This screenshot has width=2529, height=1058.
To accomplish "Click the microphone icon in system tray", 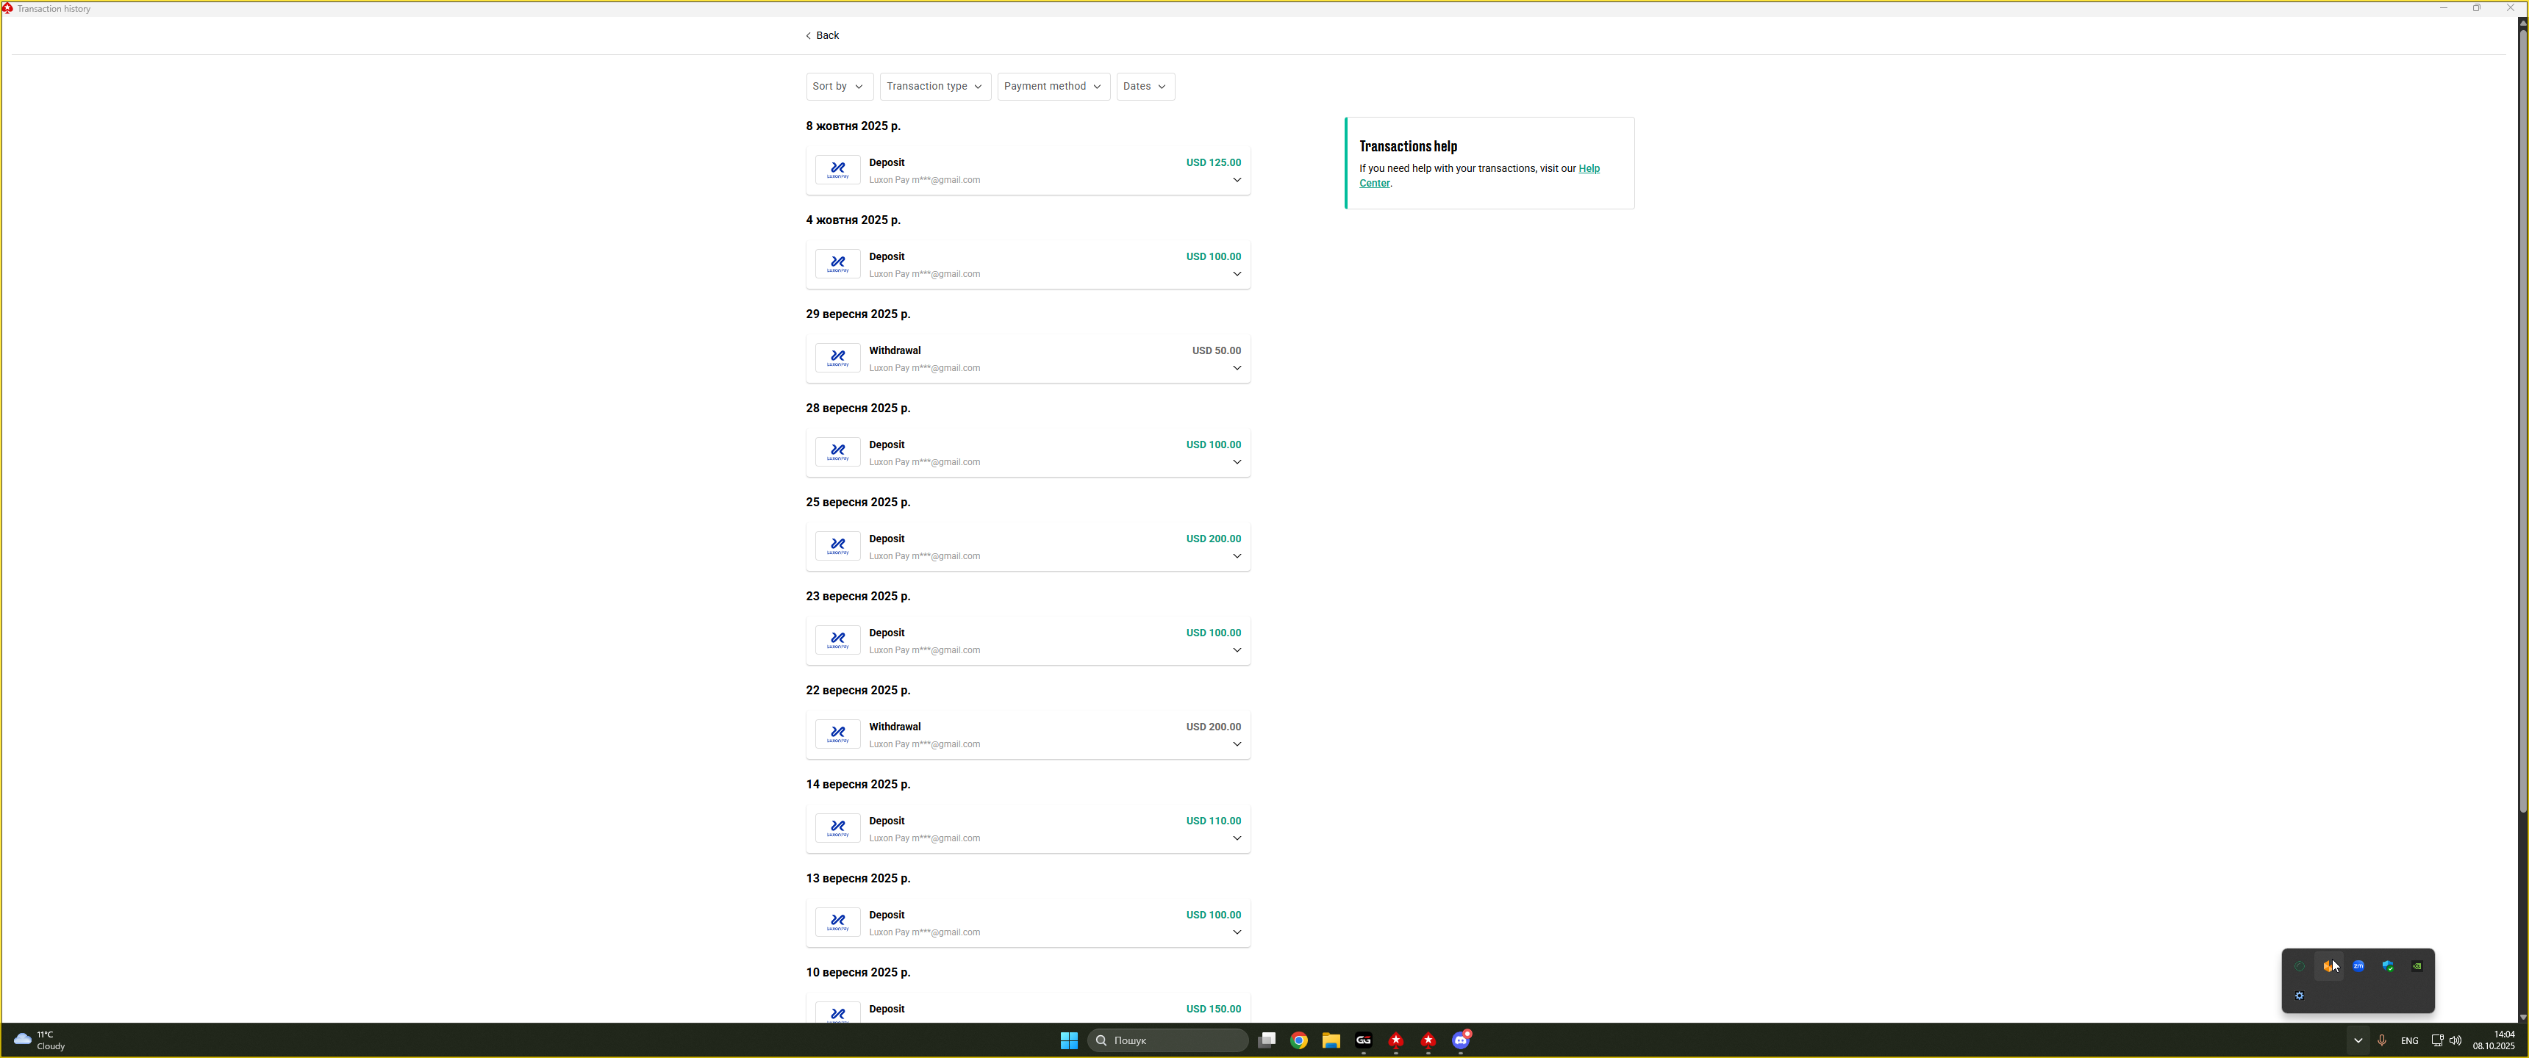I will coord(2382,1040).
